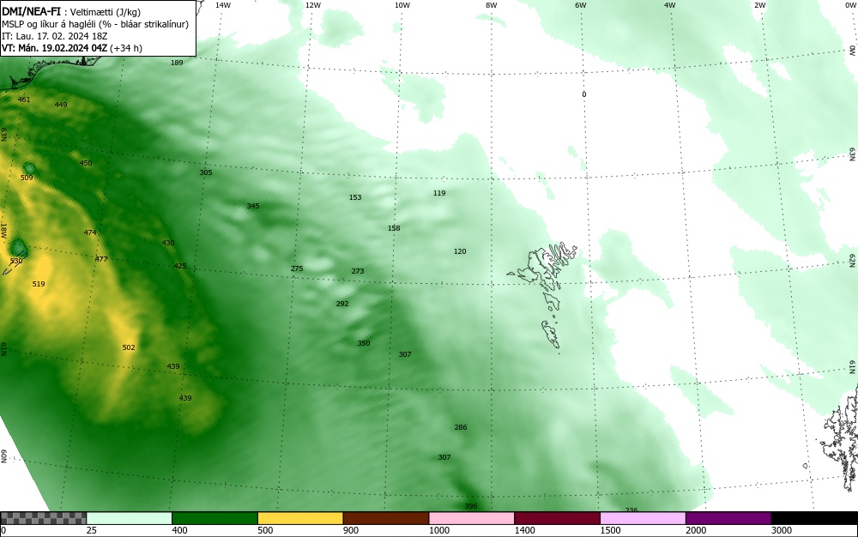Click the title text 'DMI/NEA-FI : Veltimætti (J/kg)'

coord(71,12)
